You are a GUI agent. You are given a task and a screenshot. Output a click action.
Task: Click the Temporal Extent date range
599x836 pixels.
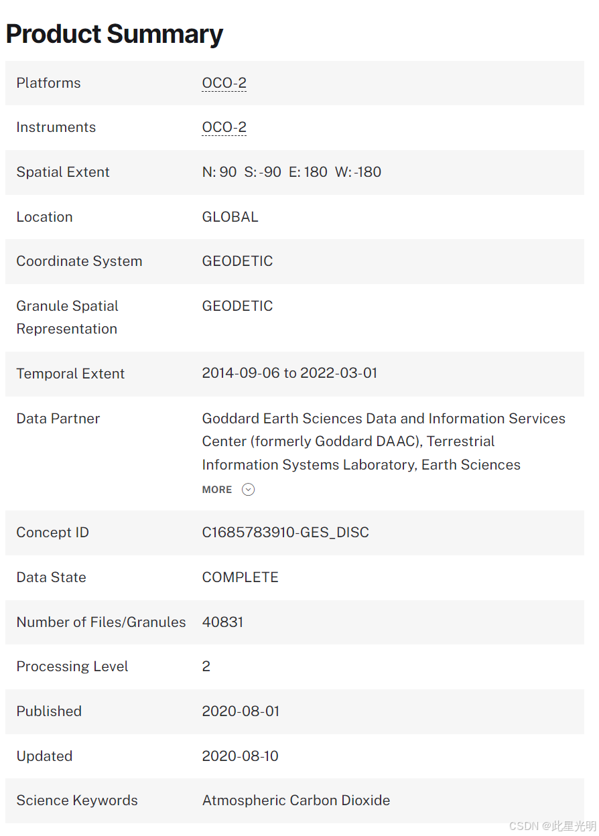pos(289,373)
